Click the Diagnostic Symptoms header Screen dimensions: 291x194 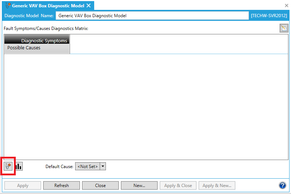44,41
